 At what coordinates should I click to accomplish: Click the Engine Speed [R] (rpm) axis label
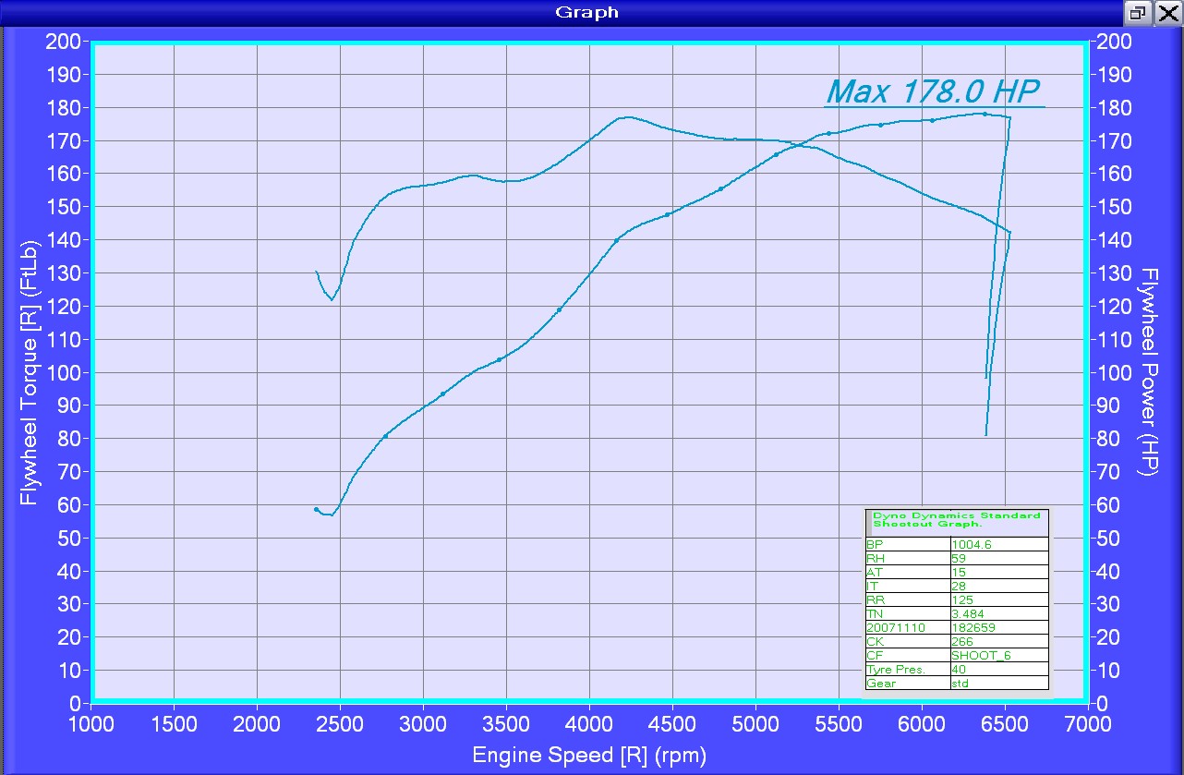click(588, 756)
